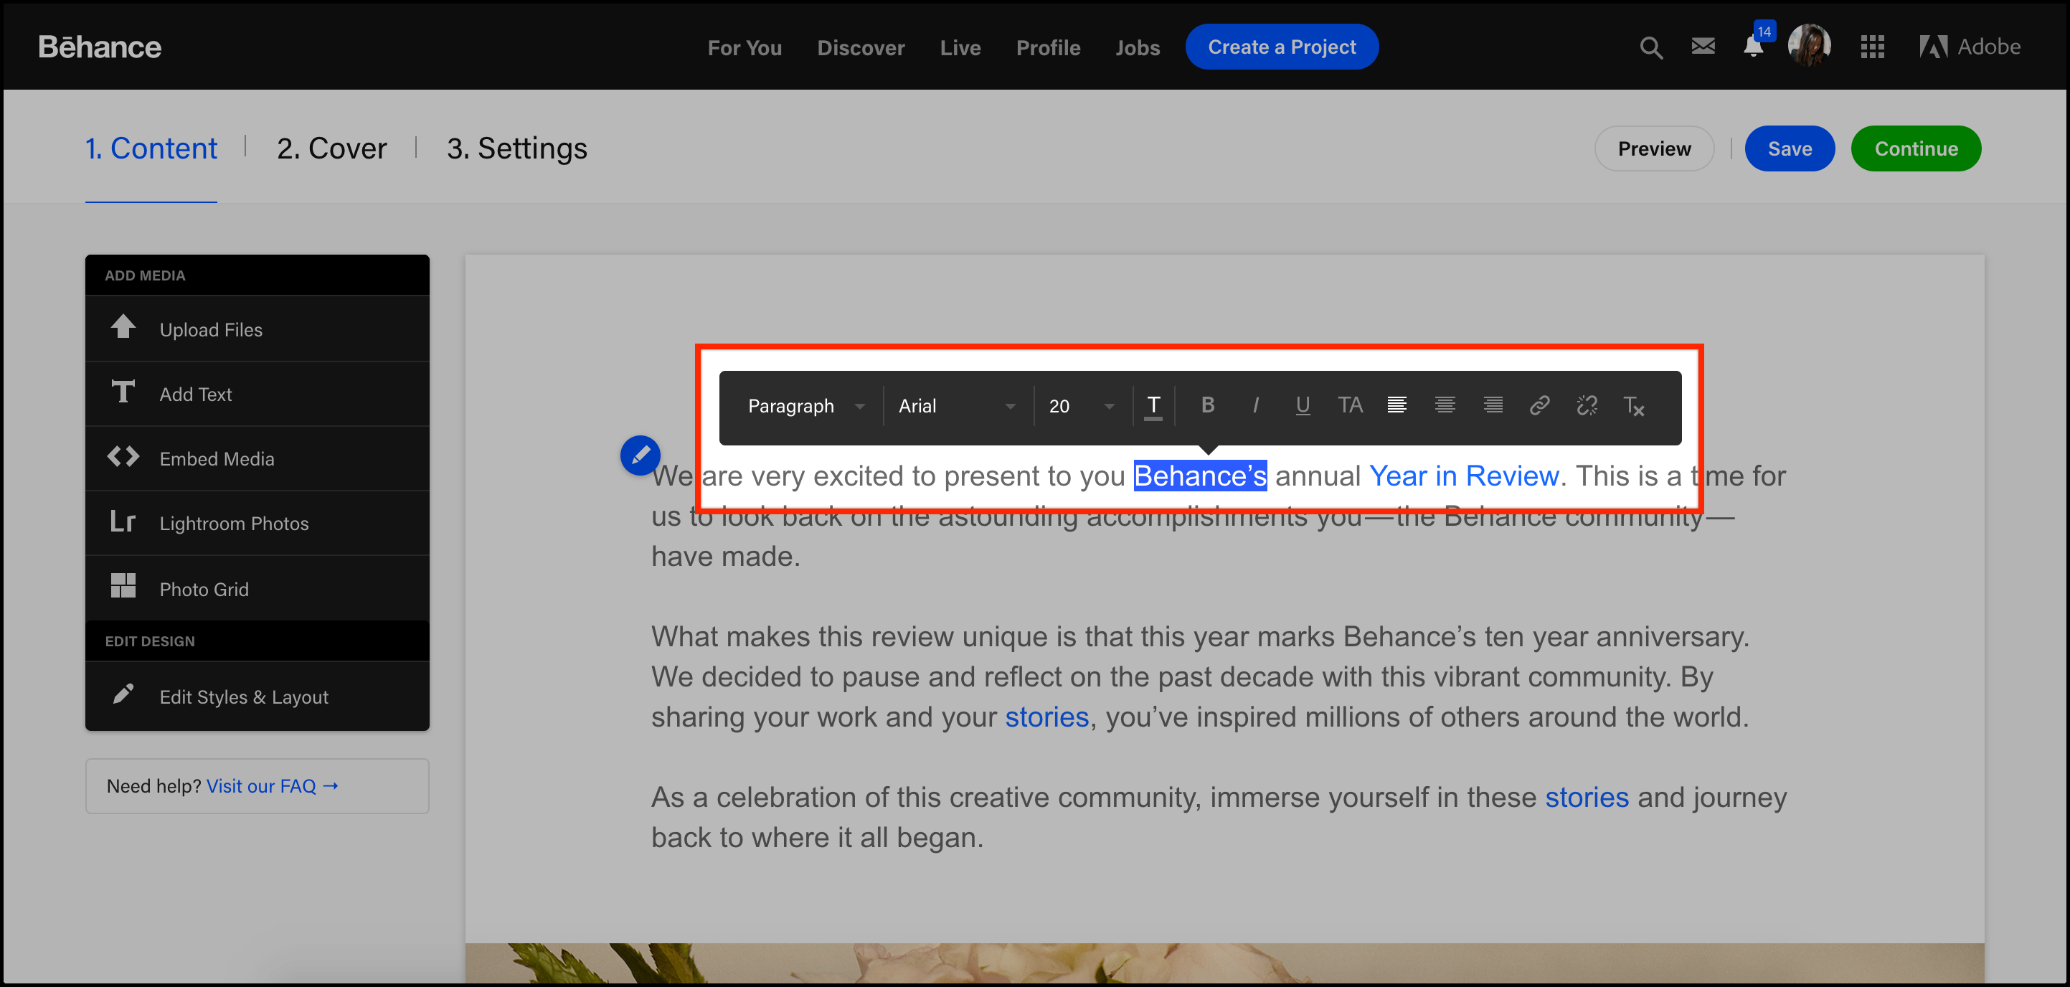Click the Edit Styles pencil icon
Viewport: 2070px width, 987px height.
[x=123, y=694]
